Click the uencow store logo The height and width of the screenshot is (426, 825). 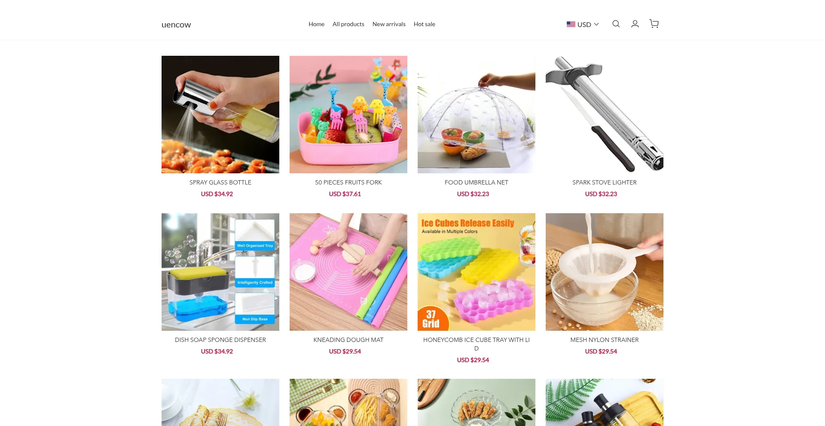[176, 25]
